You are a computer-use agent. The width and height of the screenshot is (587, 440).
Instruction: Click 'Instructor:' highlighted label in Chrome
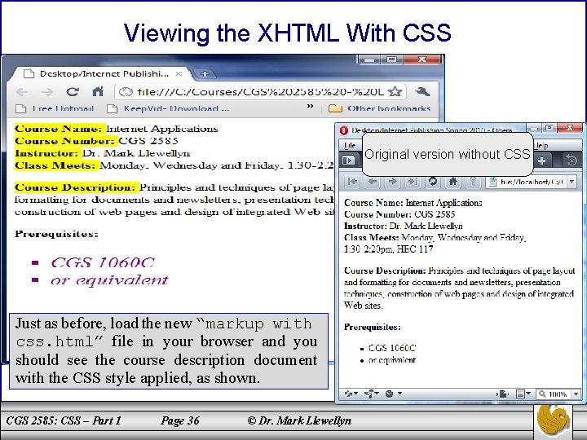pos(46,153)
